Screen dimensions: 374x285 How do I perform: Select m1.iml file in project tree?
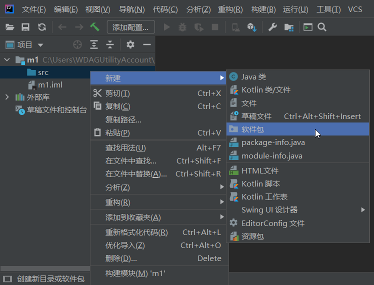[50, 84]
